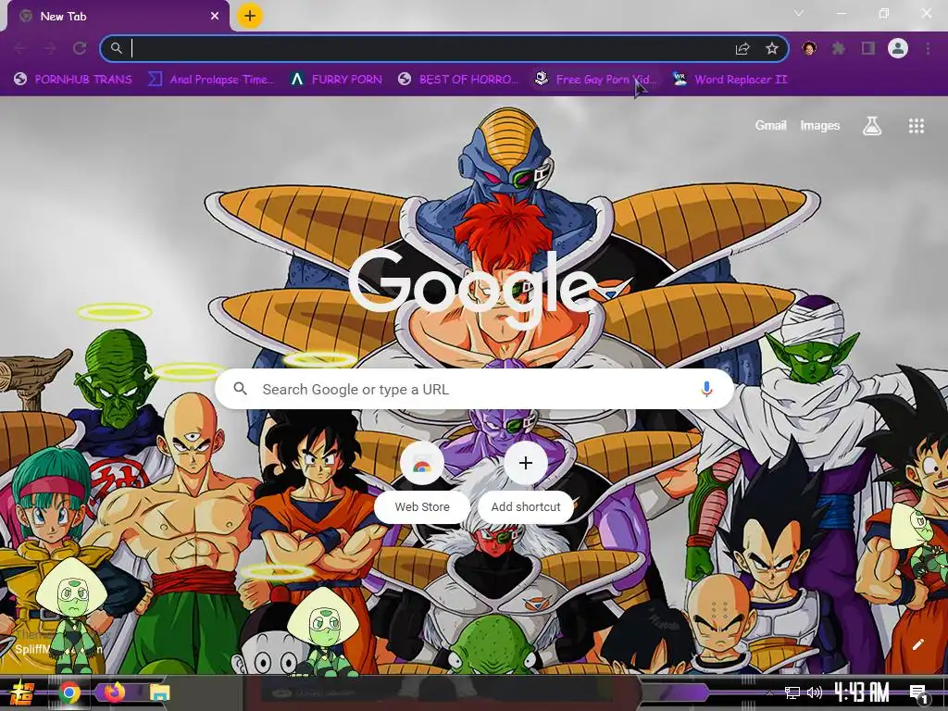Click the Chrome taskbar icon
Screen dimensions: 948x711
69,692
